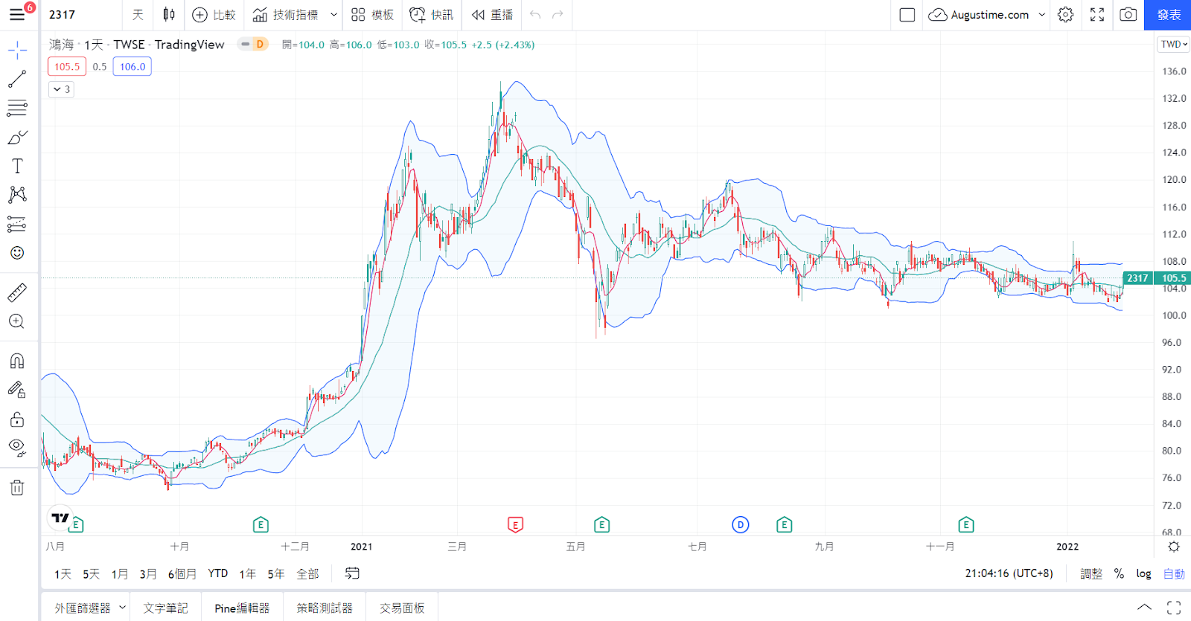
Task: Set time range to 3月
Action: click(148, 574)
